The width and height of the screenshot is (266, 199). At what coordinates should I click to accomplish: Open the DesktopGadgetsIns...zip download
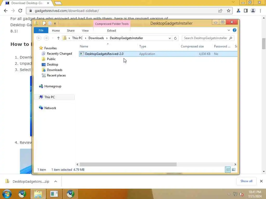click(x=31, y=181)
